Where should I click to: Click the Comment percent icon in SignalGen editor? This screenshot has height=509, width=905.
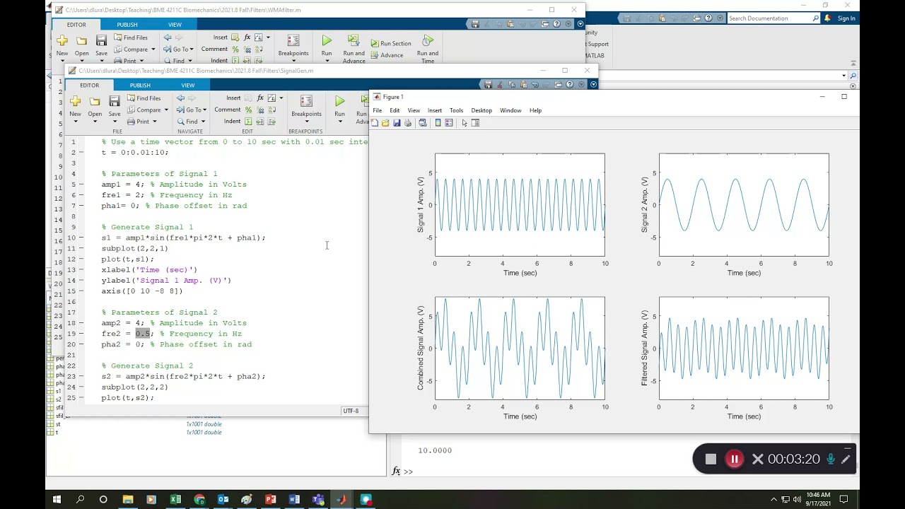point(248,110)
